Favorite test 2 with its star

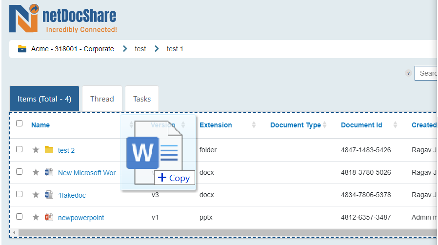point(36,150)
